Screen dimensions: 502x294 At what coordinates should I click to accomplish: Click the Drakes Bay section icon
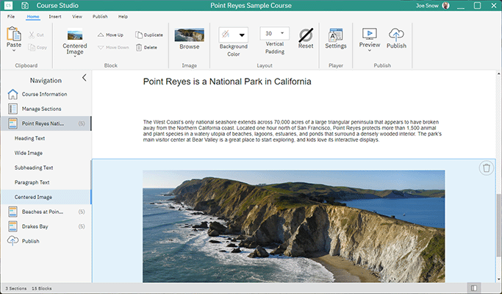(12, 226)
